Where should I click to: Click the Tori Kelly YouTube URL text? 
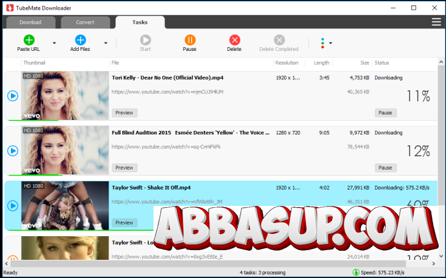(167, 91)
